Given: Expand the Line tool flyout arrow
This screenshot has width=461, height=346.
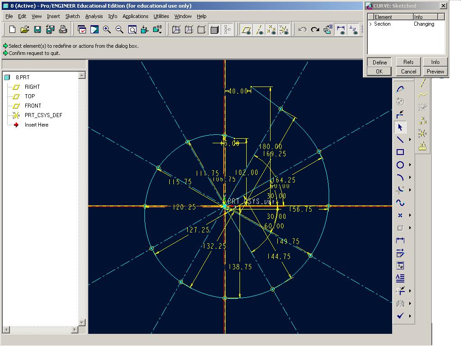Looking at the screenshot, I should (410, 140).
